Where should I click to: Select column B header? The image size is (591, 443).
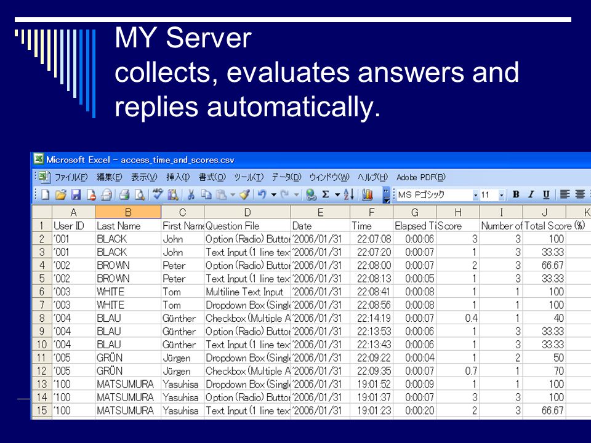(x=128, y=212)
